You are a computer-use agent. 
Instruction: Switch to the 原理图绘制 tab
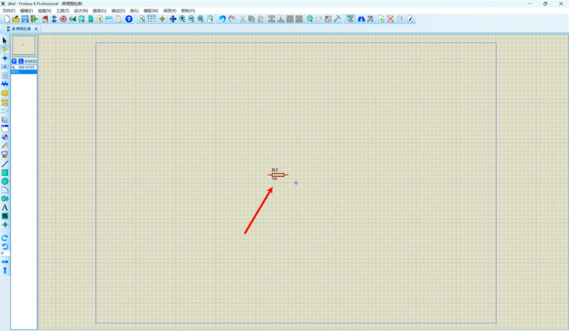tap(21, 29)
